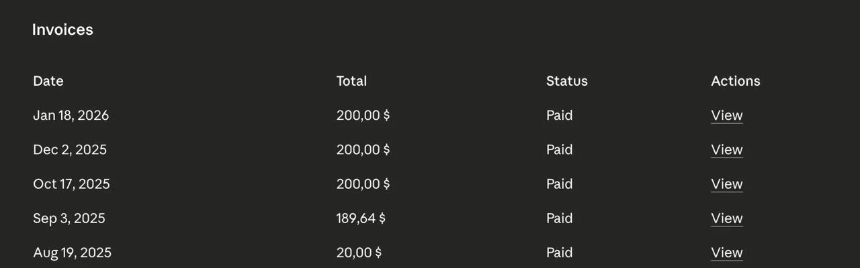This screenshot has width=860, height=268.
Task: Click the Actions column header
Action: [735, 81]
